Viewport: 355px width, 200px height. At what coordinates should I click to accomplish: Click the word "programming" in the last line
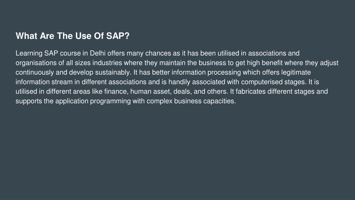click(x=110, y=101)
